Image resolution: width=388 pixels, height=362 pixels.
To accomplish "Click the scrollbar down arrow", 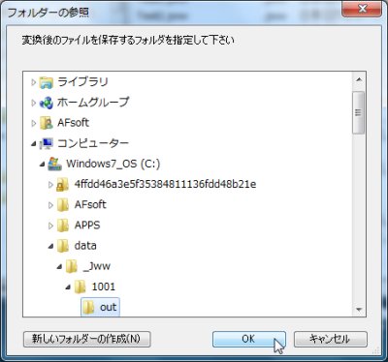I will coord(359,310).
